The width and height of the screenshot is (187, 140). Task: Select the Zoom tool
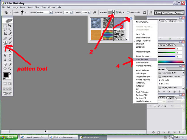coord(10,69)
